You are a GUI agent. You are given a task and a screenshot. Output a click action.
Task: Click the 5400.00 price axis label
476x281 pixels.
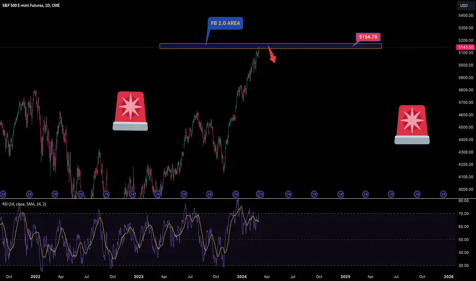pyautogui.click(x=466, y=15)
